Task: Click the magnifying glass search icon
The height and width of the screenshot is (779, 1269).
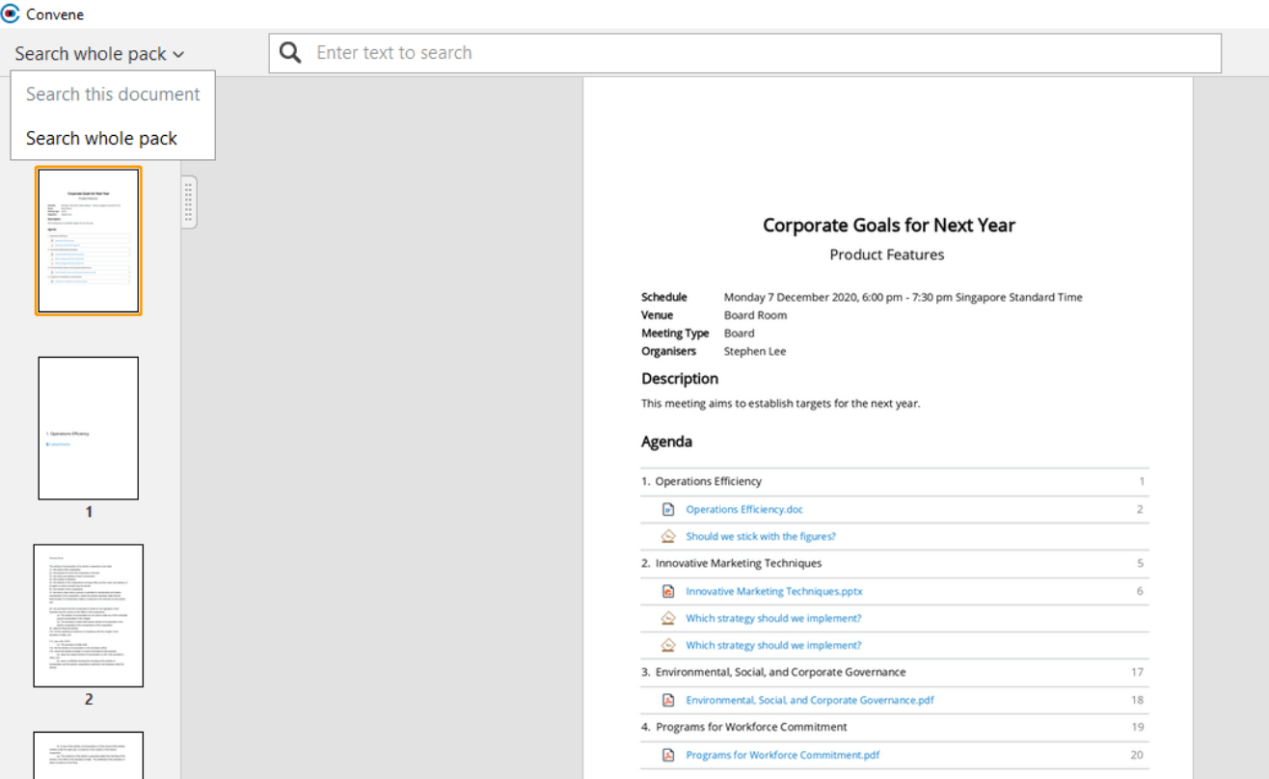Action: point(290,53)
